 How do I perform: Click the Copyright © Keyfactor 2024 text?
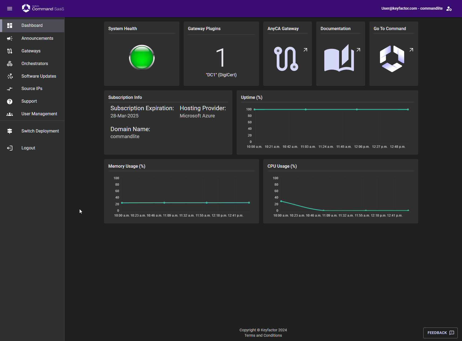pos(263,330)
